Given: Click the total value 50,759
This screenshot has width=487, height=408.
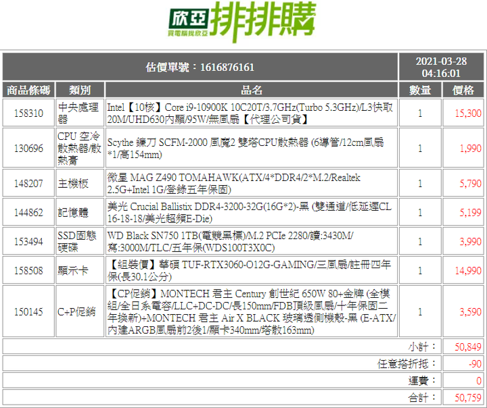Looking at the screenshot, I should (x=468, y=397).
